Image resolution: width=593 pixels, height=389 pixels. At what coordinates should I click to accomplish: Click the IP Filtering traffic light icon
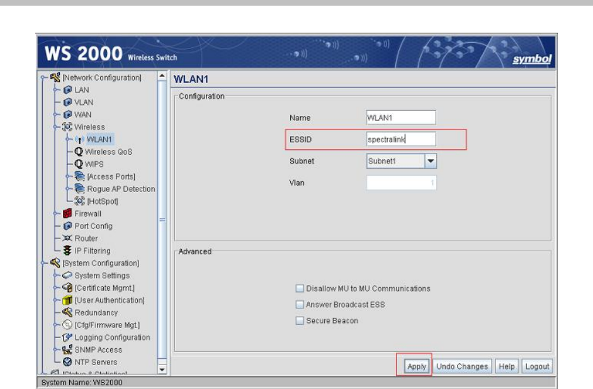67,251
